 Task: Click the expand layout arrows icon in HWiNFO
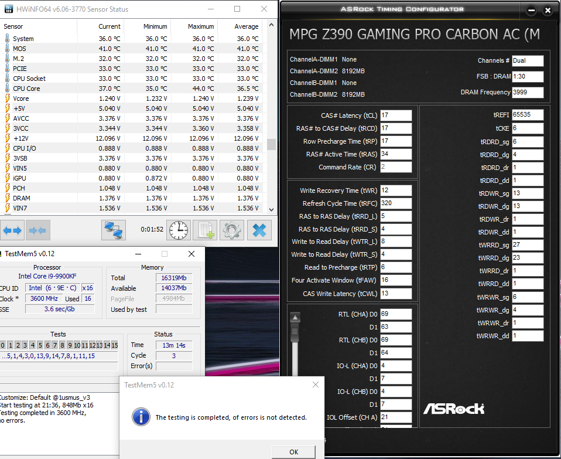point(12,230)
